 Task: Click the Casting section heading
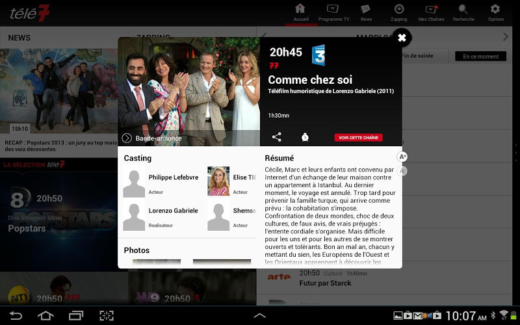pyautogui.click(x=138, y=158)
